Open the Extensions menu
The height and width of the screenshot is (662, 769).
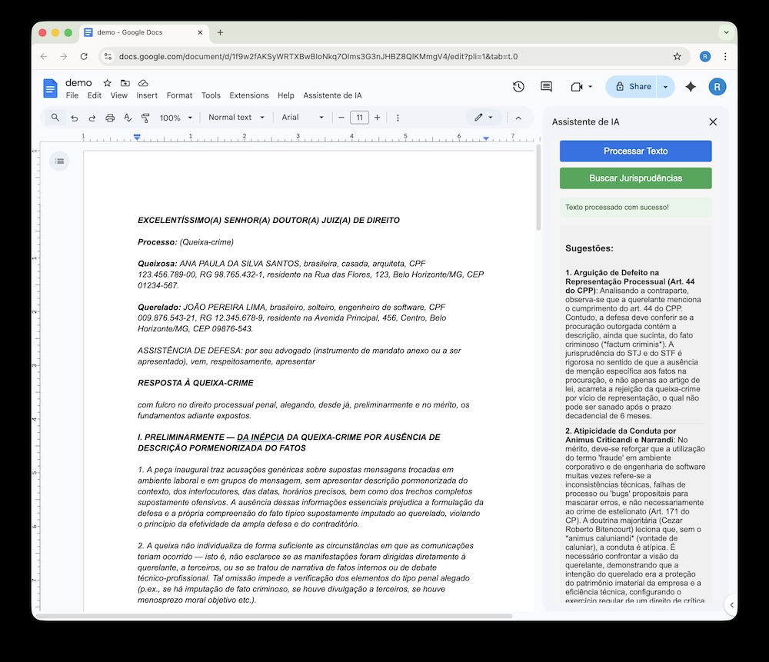[249, 95]
